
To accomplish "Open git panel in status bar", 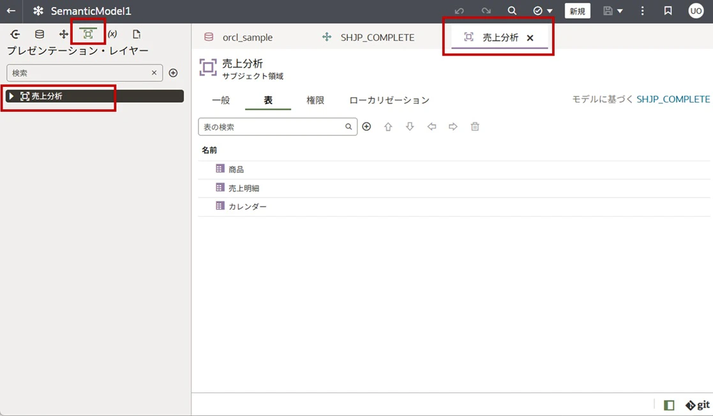I will click(x=698, y=405).
